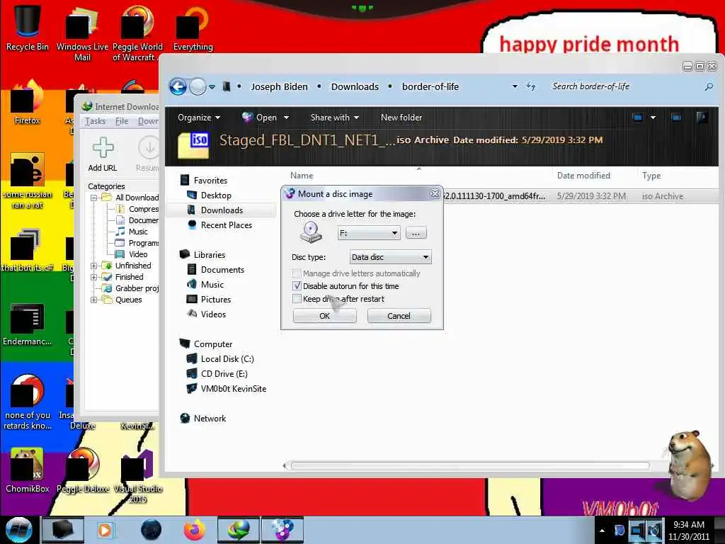Viewport: 725px width, 544px height.
Task: Open the view options dropdown arrow
Action: coord(653,118)
